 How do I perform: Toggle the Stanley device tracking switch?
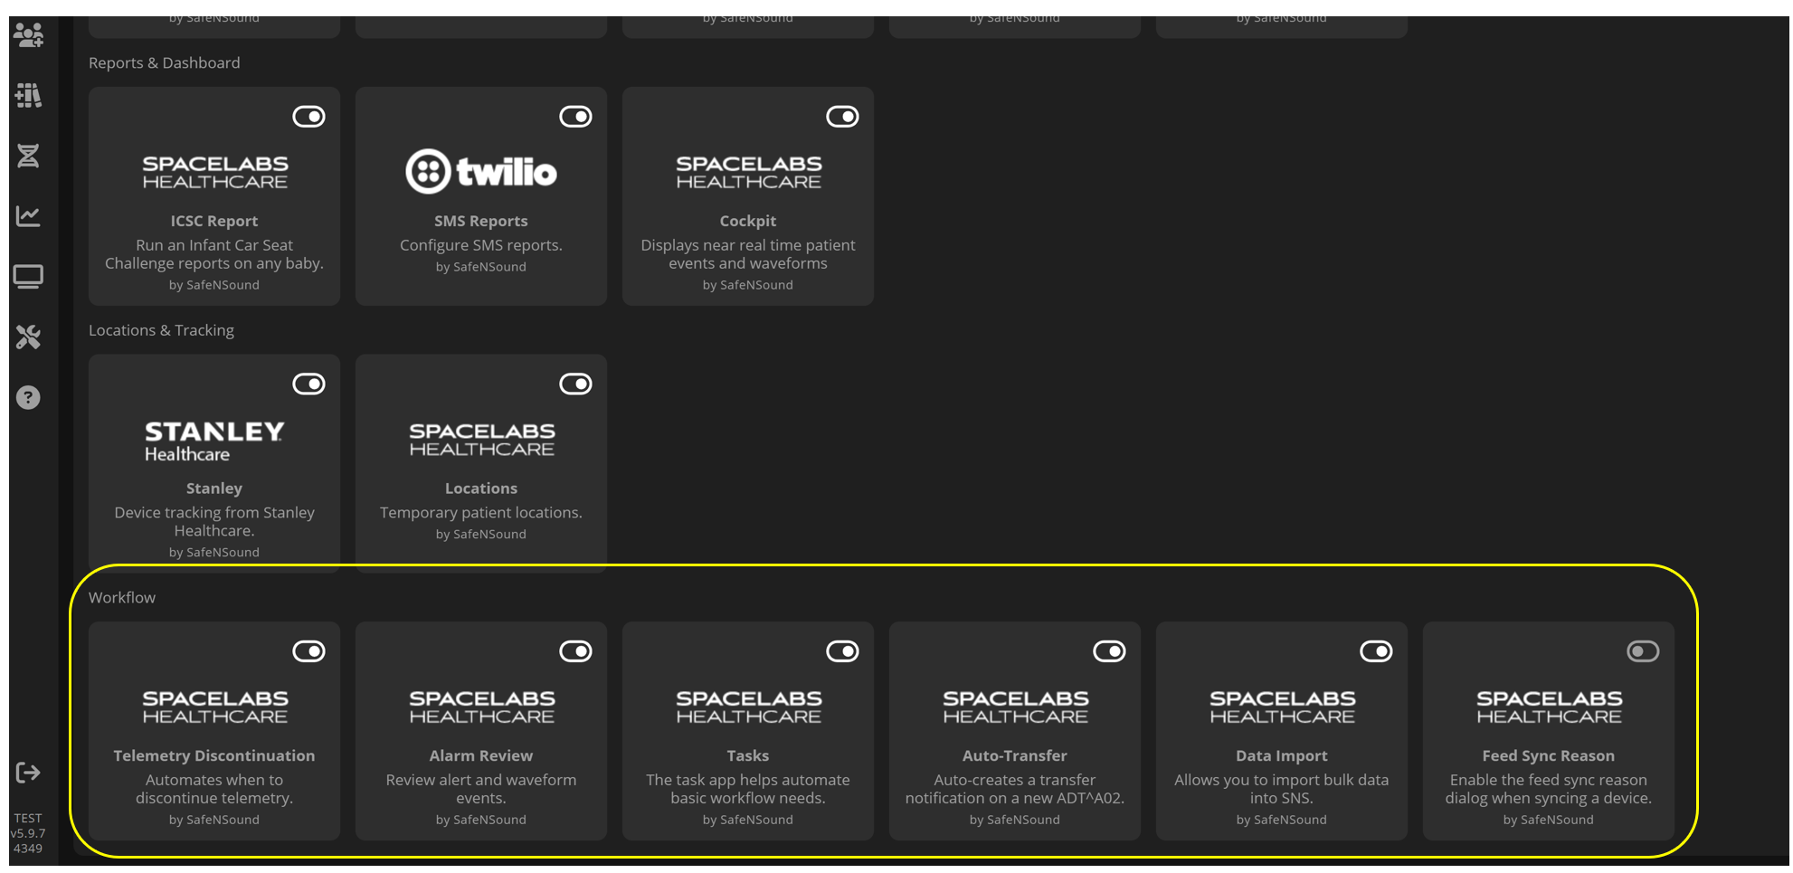click(308, 384)
